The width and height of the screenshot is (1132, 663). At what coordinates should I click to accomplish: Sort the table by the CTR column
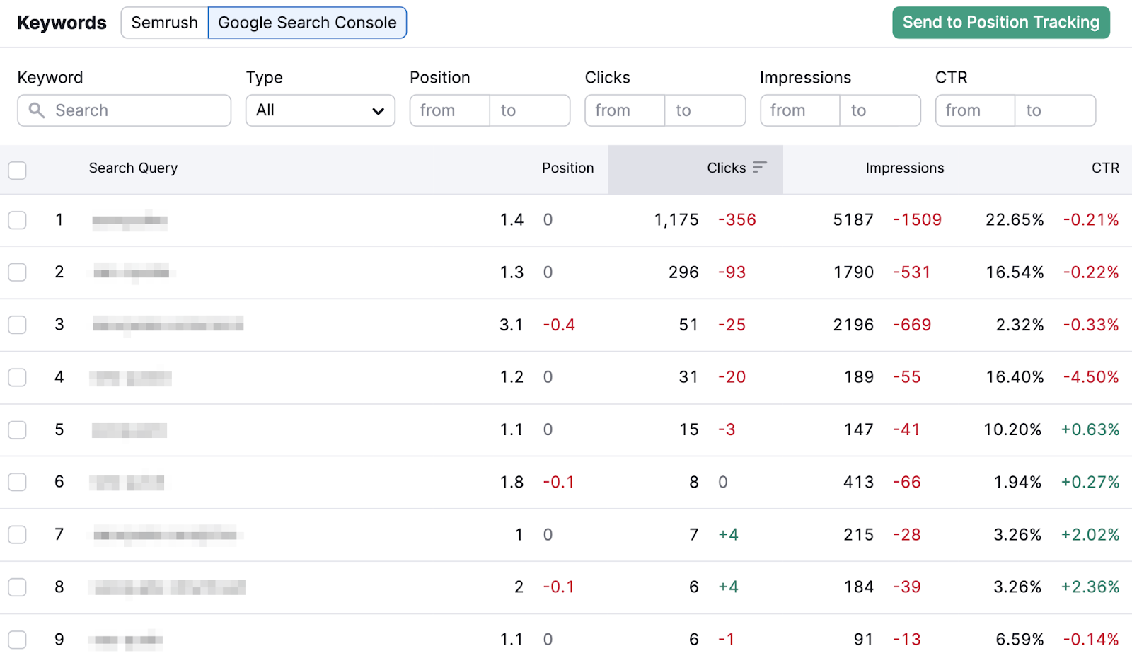point(1104,168)
